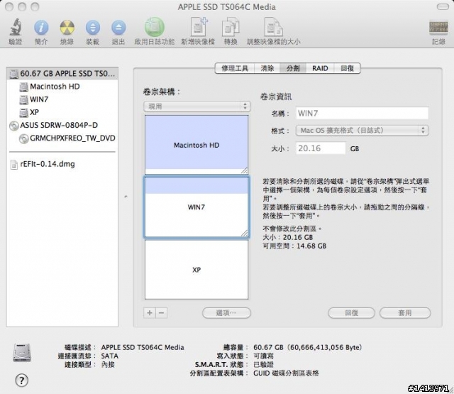Screen dimensions: 454x394
Task: Click the Size field showing 20.16
Action: (x=321, y=148)
